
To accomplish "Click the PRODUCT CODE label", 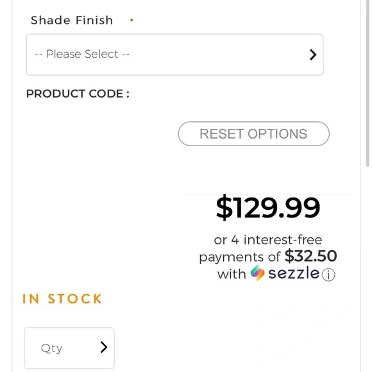I will (78, 94).
